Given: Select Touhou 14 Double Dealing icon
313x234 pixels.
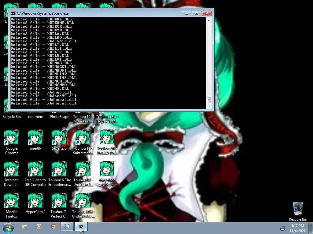Looking at the screenshot, I should click(107, 142).
